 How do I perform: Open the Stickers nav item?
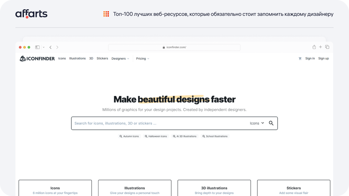pyautogui.click(x=102, y=58)
